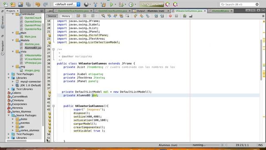Click the Source view button
Viewport: 266px width, 150px height.
pos(52,16)
